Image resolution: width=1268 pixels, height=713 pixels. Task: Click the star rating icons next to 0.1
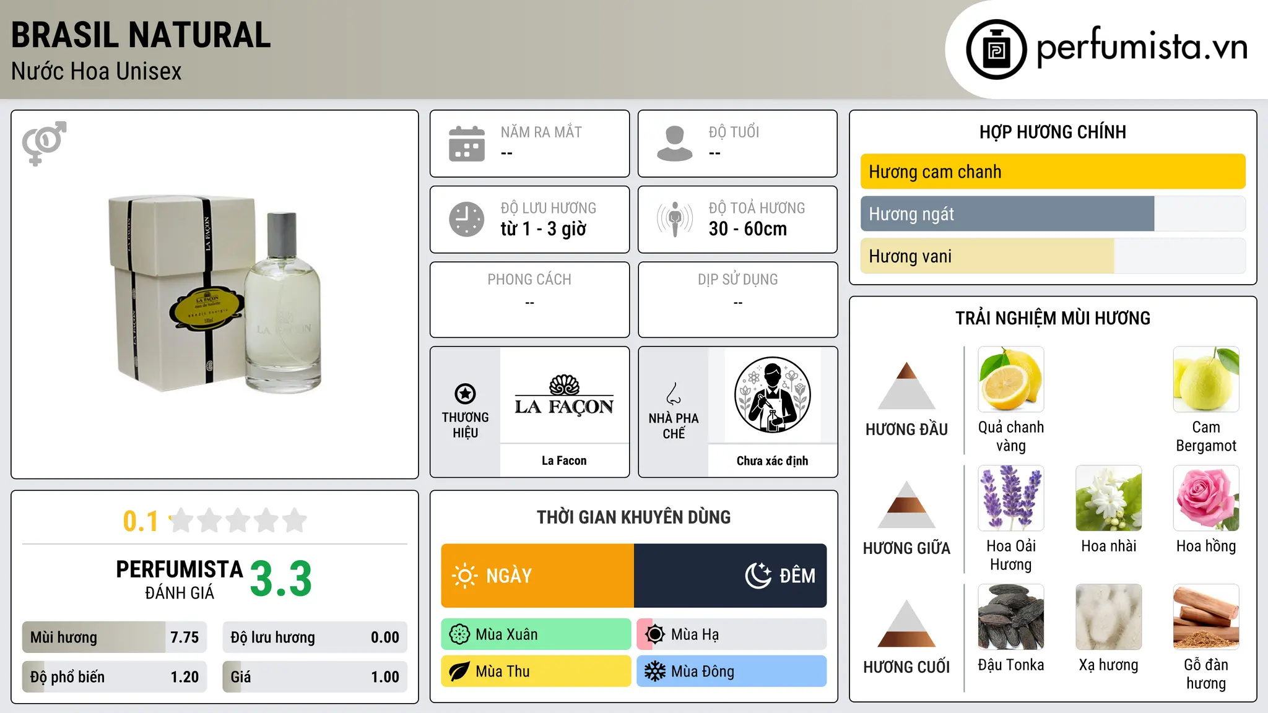[238, 521]
